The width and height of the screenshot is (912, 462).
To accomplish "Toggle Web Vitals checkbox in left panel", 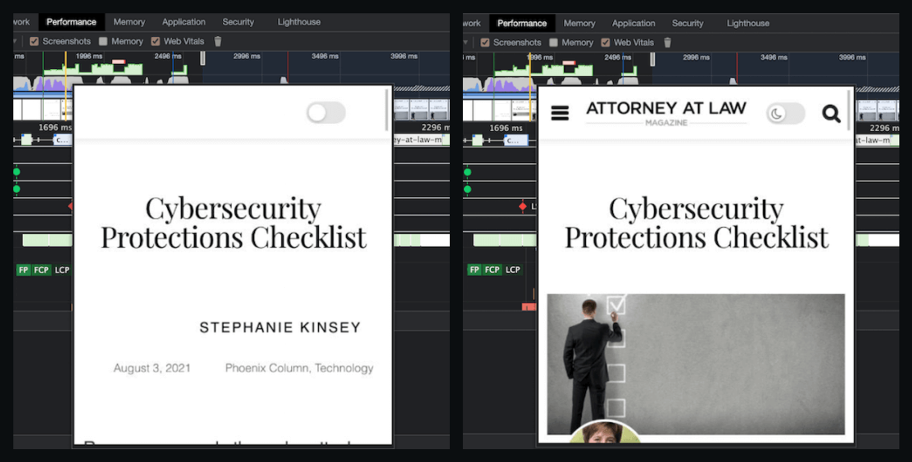I will tap(155, 41).
